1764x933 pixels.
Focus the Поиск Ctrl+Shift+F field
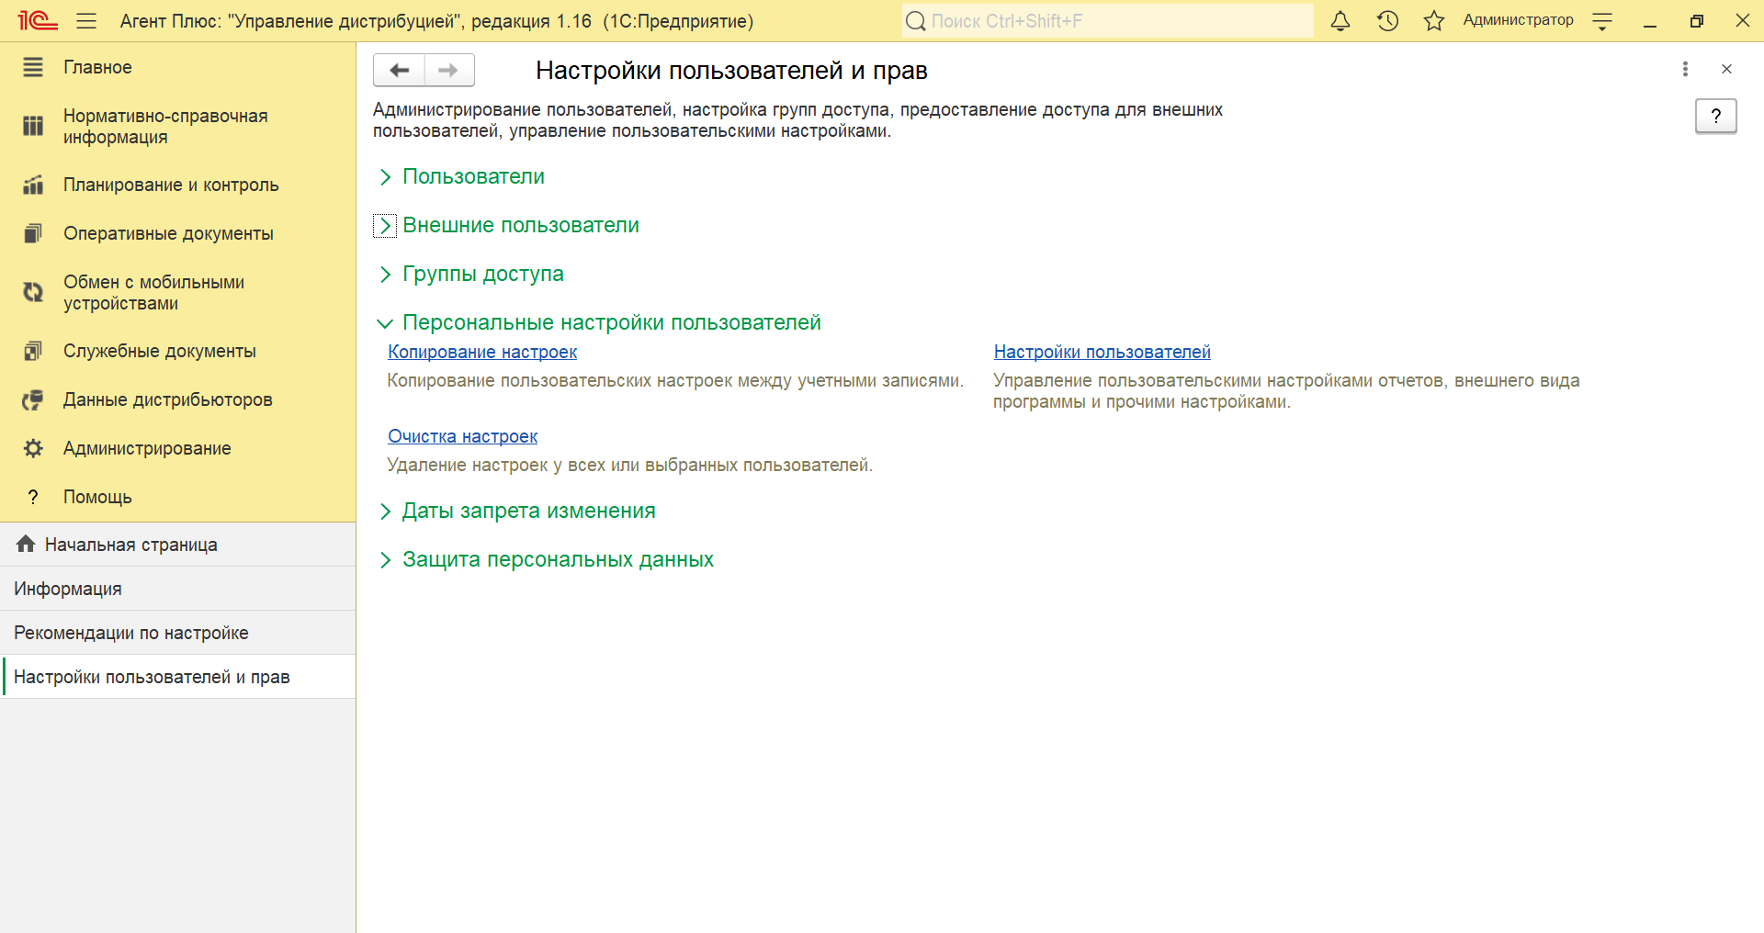1107,21
